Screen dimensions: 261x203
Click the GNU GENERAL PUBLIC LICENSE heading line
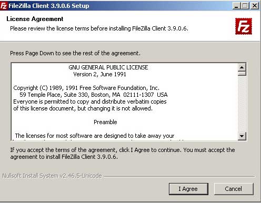[108, 67]
